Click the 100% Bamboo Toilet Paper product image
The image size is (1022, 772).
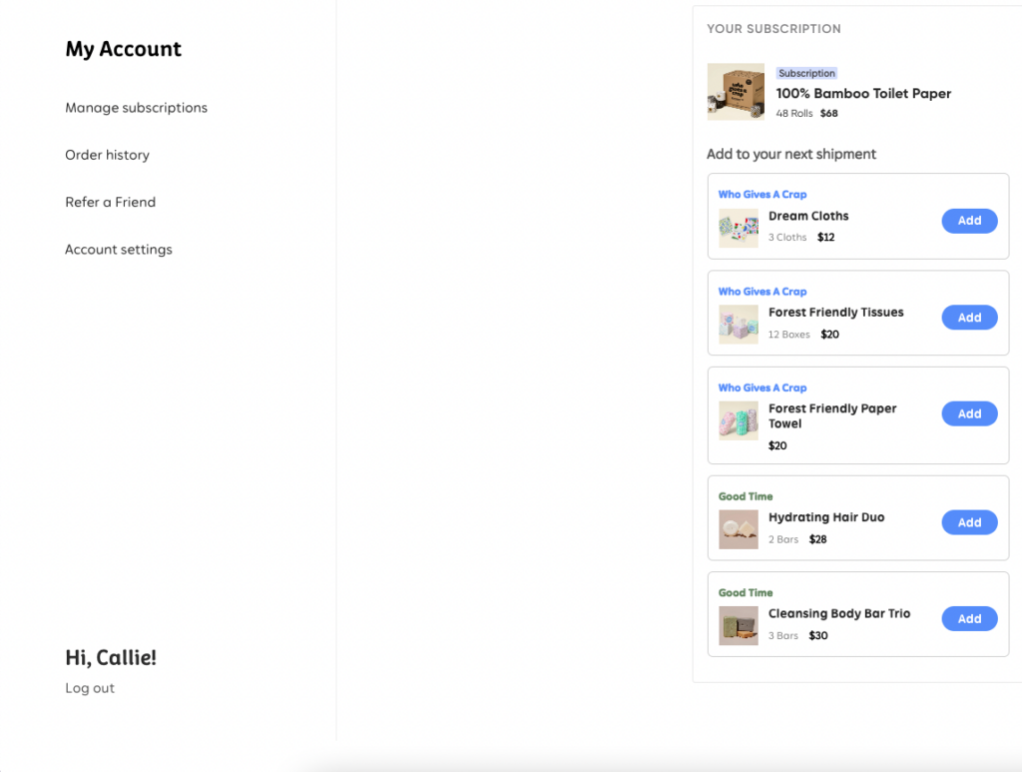tap(736, 92)
